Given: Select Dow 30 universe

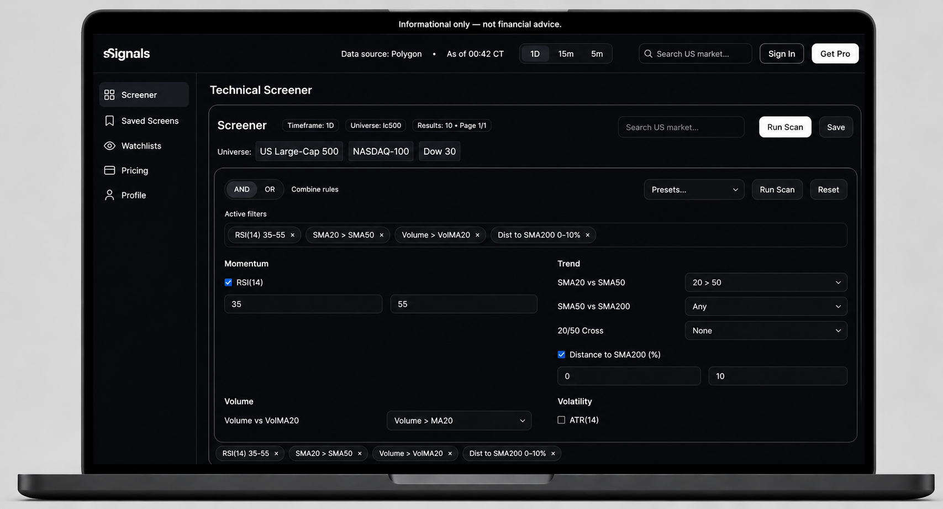Looking at the screenshot, I should (439, 151).
